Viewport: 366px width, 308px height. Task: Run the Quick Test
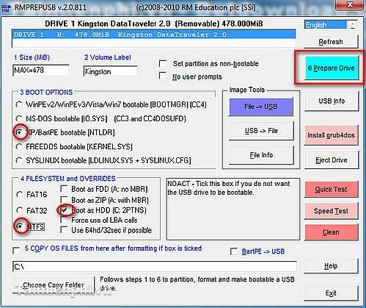pos(331,189)
